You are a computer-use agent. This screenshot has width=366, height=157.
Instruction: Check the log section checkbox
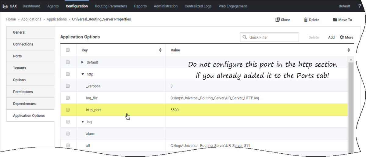[x=68, y=122]
